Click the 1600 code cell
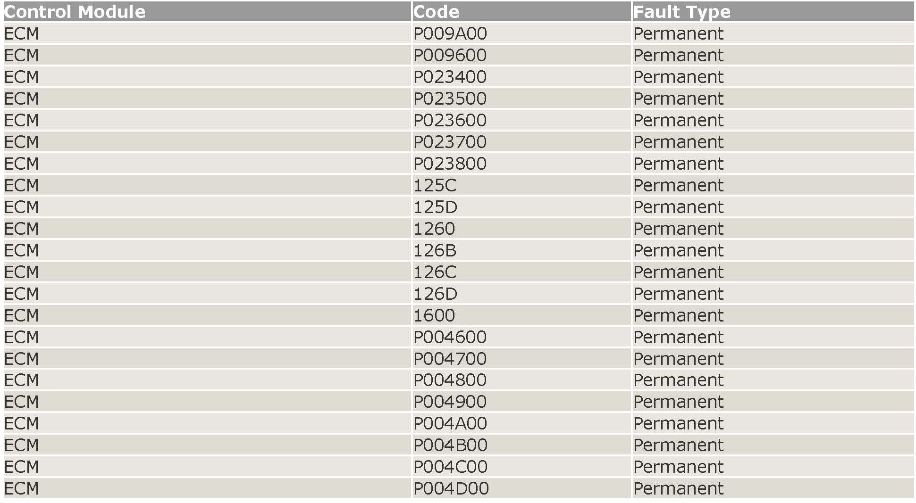This screenshot has width=916, height=503. pos(434,315)
